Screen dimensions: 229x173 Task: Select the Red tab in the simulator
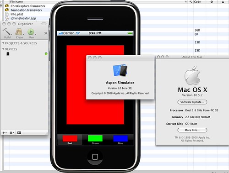click(x=70, y=140)
